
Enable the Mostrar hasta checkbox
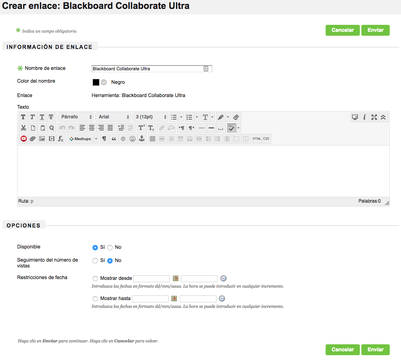[95, 299]
